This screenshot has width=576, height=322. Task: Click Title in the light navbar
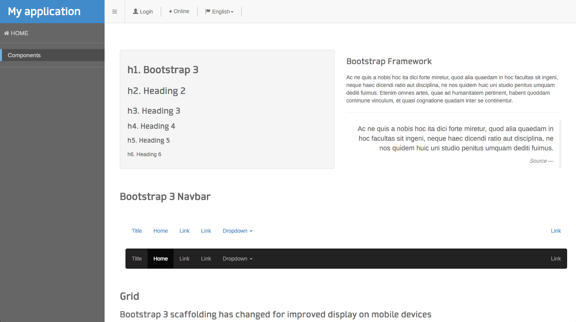click(x=137, y=231)
